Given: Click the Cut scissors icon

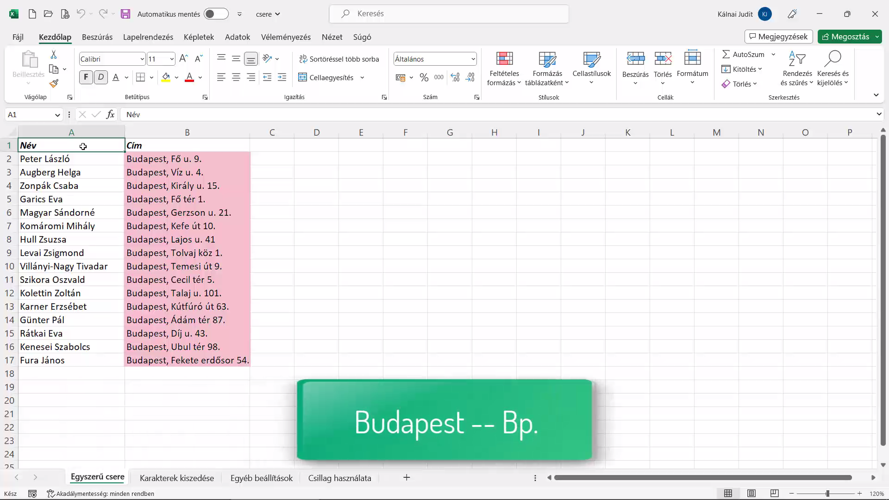Looking at the screenshot, I should (x=54, y=55).
